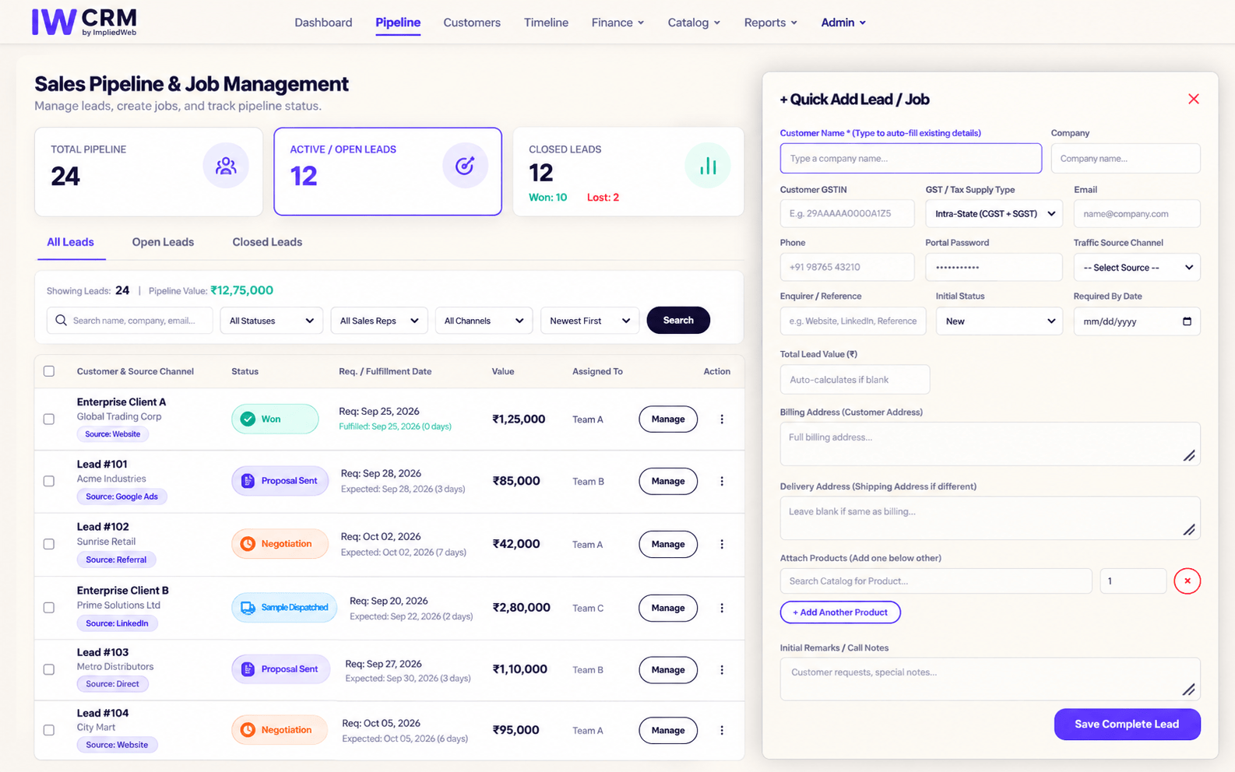The height and width of the screenshot is (772, 1235).
Task: Click the Total Pipeline people icon
Action: [226, 166]
